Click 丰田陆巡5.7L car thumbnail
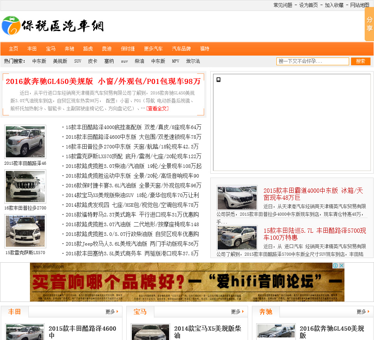This screenshot has height=340, width=374. pos(237,237)
